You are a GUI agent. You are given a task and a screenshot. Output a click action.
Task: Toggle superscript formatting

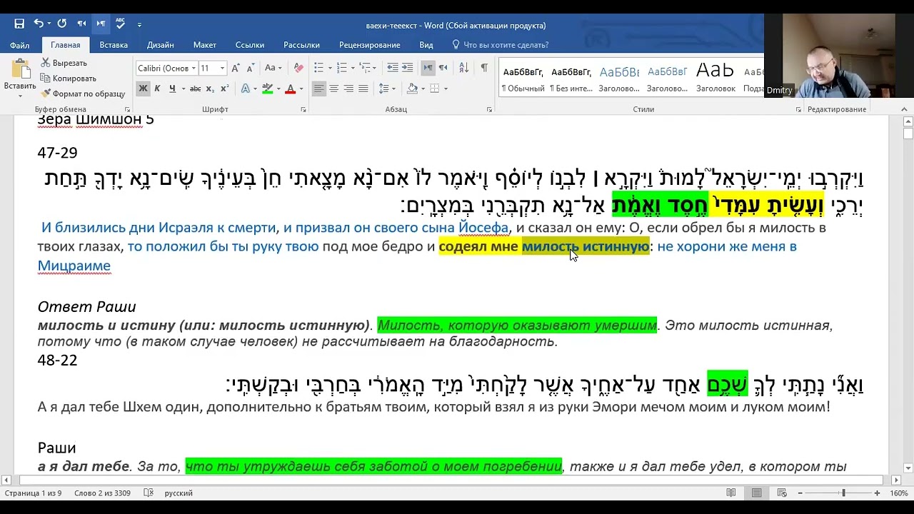(x=224, y=89)
